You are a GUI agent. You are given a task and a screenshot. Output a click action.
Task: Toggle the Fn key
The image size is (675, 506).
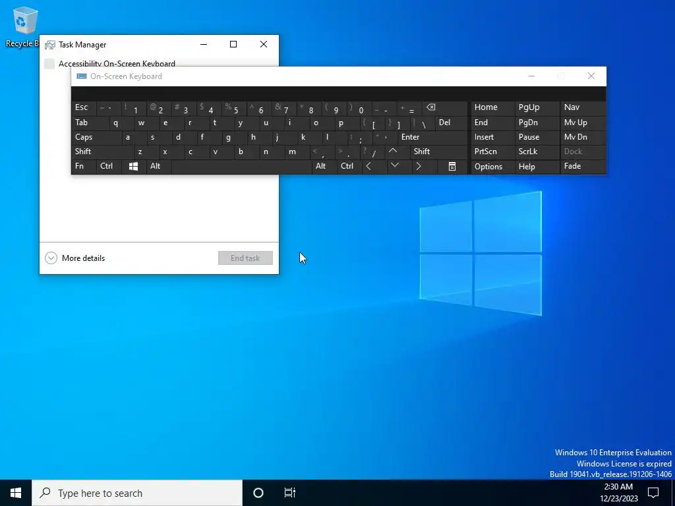84,167
